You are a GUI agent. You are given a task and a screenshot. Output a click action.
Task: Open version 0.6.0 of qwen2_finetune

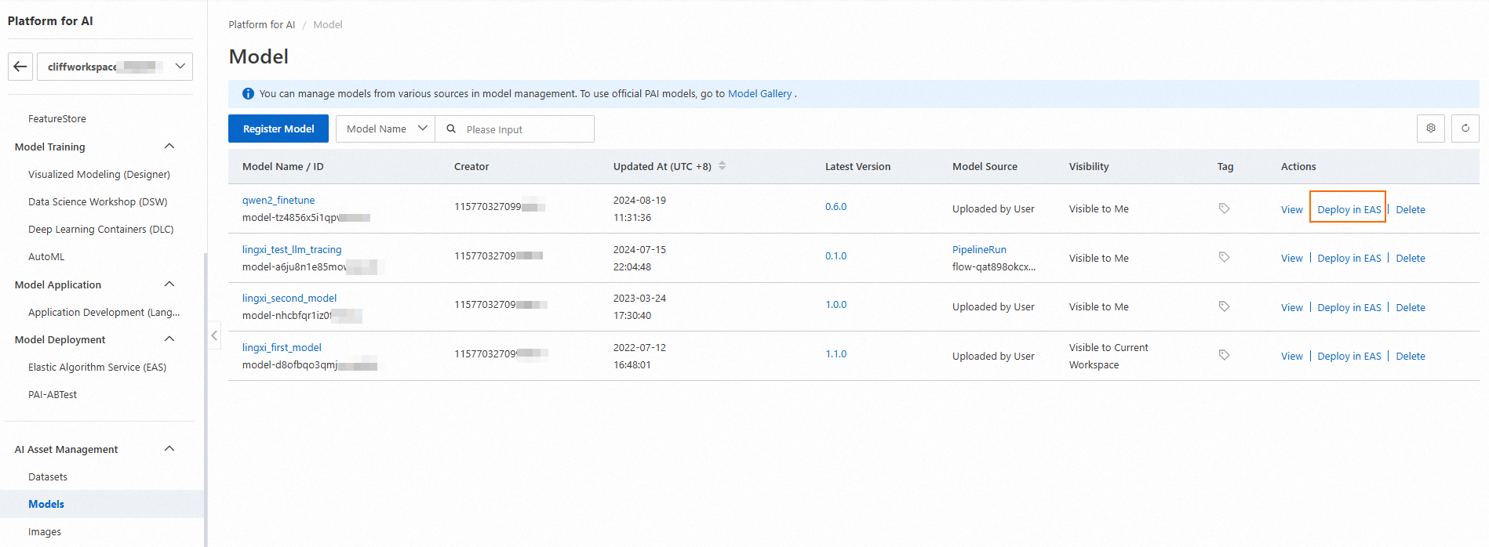(x=836, y=206)
